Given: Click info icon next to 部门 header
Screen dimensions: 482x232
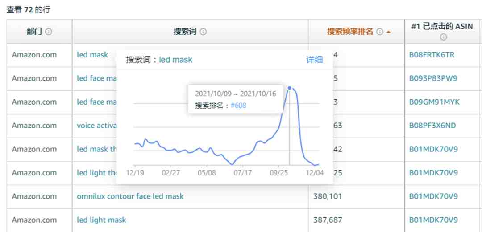Looking at the screenshot, I should (x=49, y=32).
